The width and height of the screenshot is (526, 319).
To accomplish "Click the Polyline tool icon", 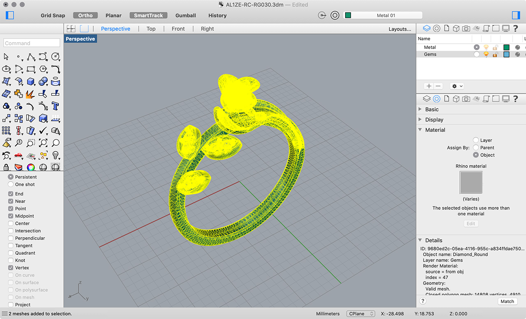I will point(31,57).
